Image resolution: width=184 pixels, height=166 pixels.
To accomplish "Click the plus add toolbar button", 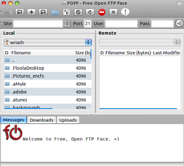I will click(x=31, y=12).
